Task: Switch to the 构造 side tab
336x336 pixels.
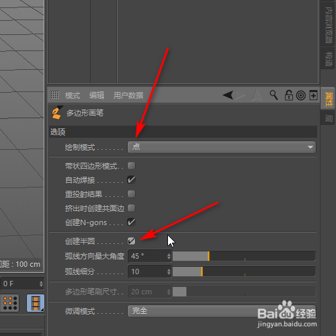Action: click(329, 58)
